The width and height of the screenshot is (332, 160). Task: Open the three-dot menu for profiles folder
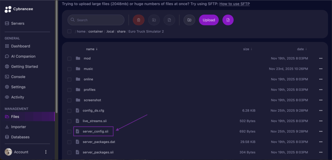coord(321,90)
